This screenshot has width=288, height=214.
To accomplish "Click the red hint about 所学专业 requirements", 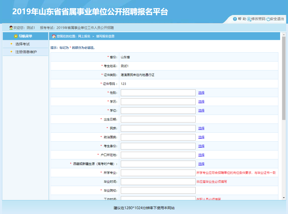I will pyautogui.click(x=236, y=173).
